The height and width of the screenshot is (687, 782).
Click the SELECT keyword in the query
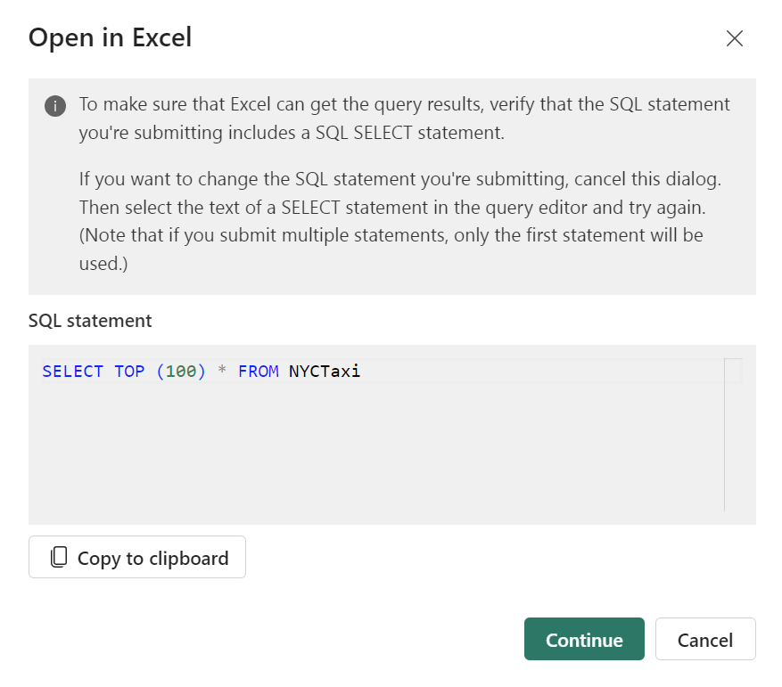click(x=73, y=372)
